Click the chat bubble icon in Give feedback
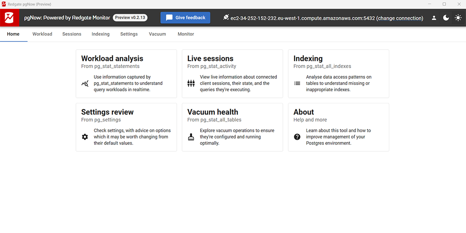The width and height of the screenshot is (466, 233). pos(169,18)
